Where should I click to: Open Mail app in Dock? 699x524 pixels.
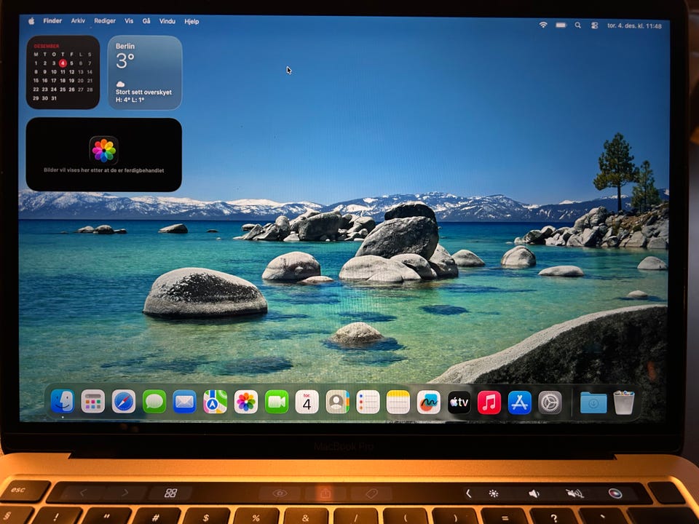click(184, 402)
